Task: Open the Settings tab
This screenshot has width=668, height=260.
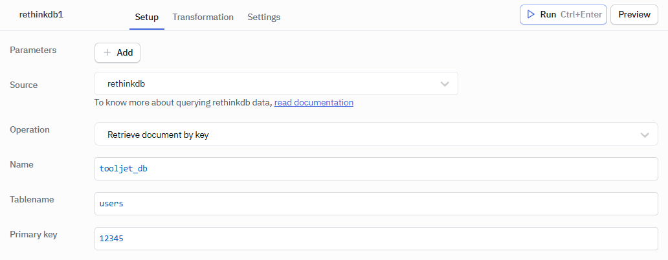Action: (263, 17)
